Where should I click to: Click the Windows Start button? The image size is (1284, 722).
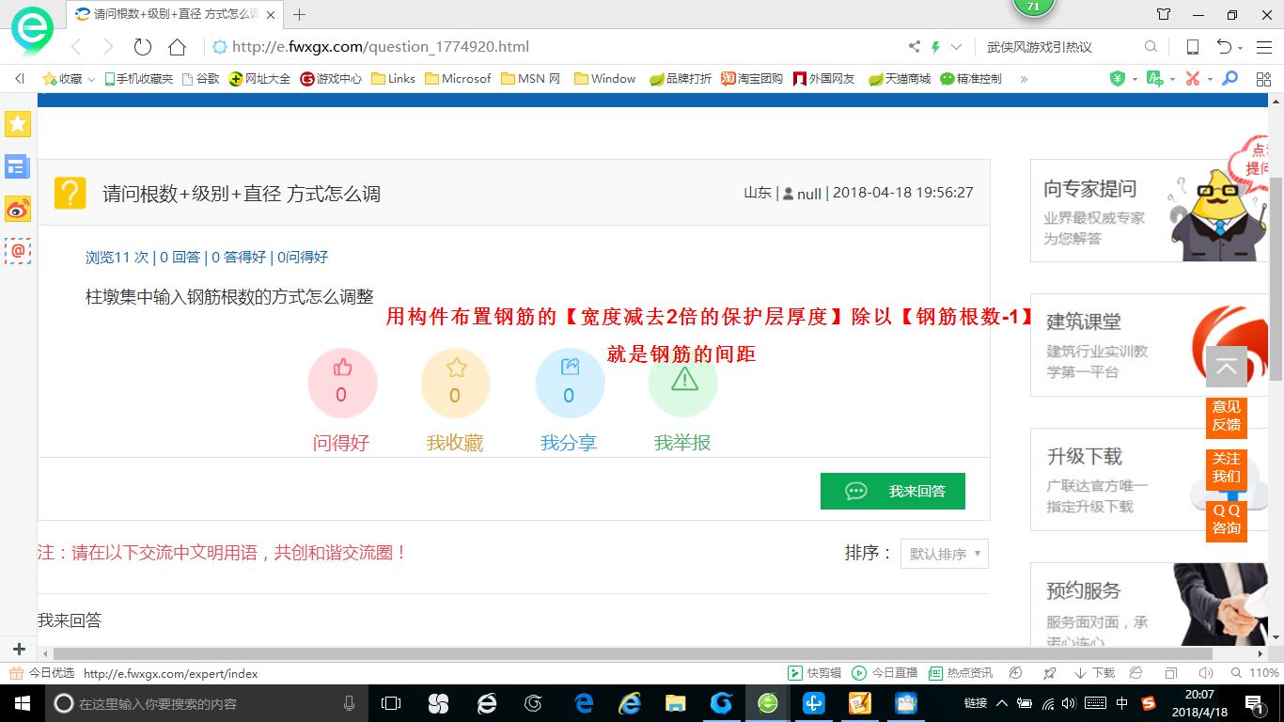point(22,703)
